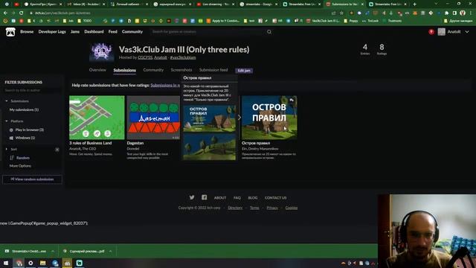Open the Screenshots tab
Viewport: 476px width, 268px height.
tap(181, 70)
